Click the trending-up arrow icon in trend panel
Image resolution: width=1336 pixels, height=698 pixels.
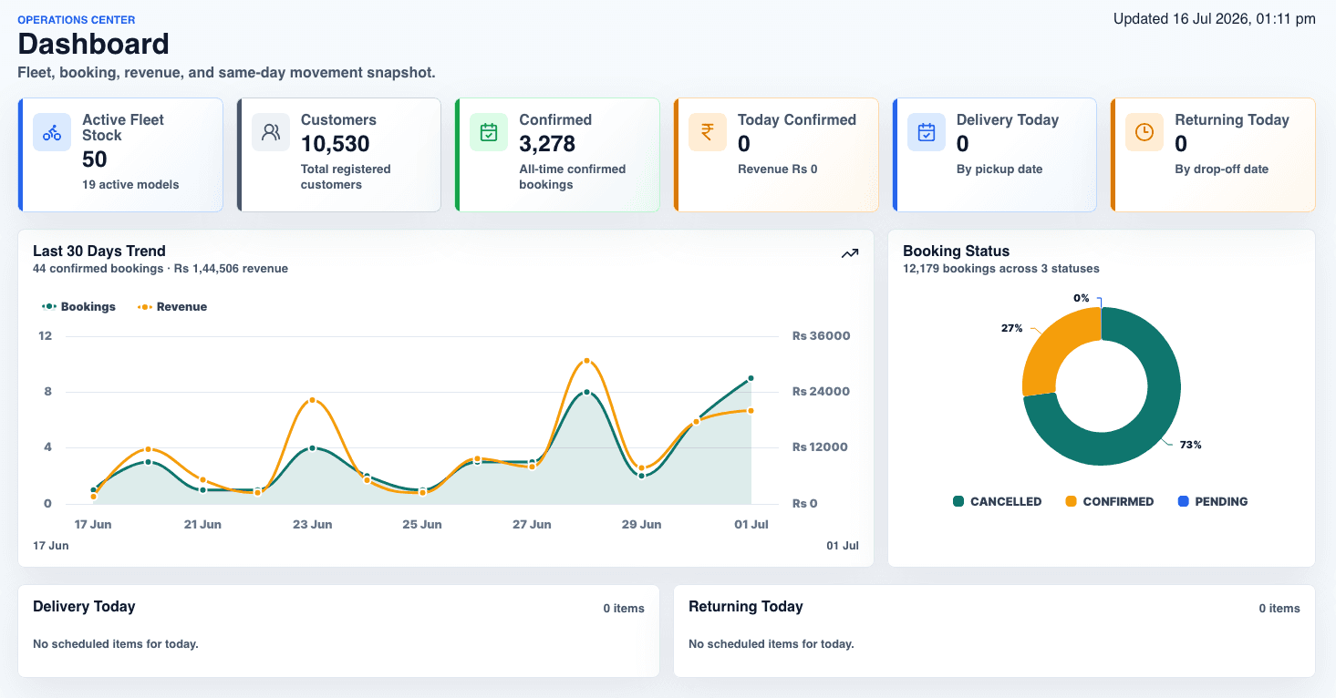tap(850, 253)
